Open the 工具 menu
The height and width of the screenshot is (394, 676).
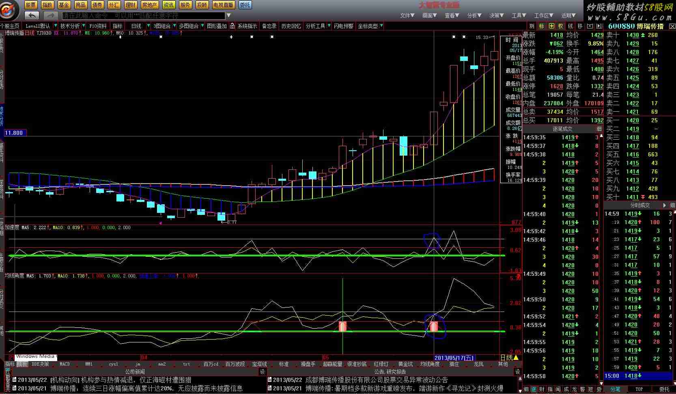tap(519, 15)
